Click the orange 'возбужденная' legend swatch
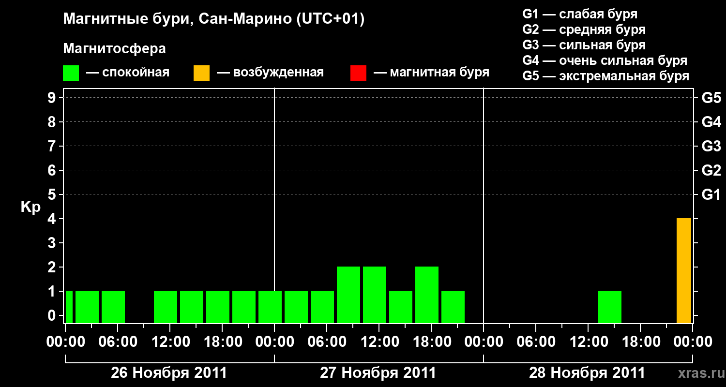This screenshot has height=387, width=726. pyautogui.click(x=202, y=73)
